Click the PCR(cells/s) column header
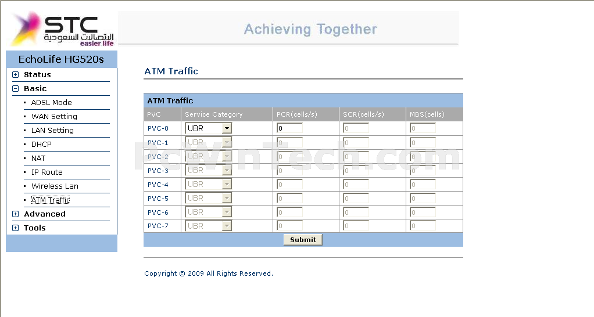Image resolution: width=594 pixels, height=317 pixels. coord(296,114)
